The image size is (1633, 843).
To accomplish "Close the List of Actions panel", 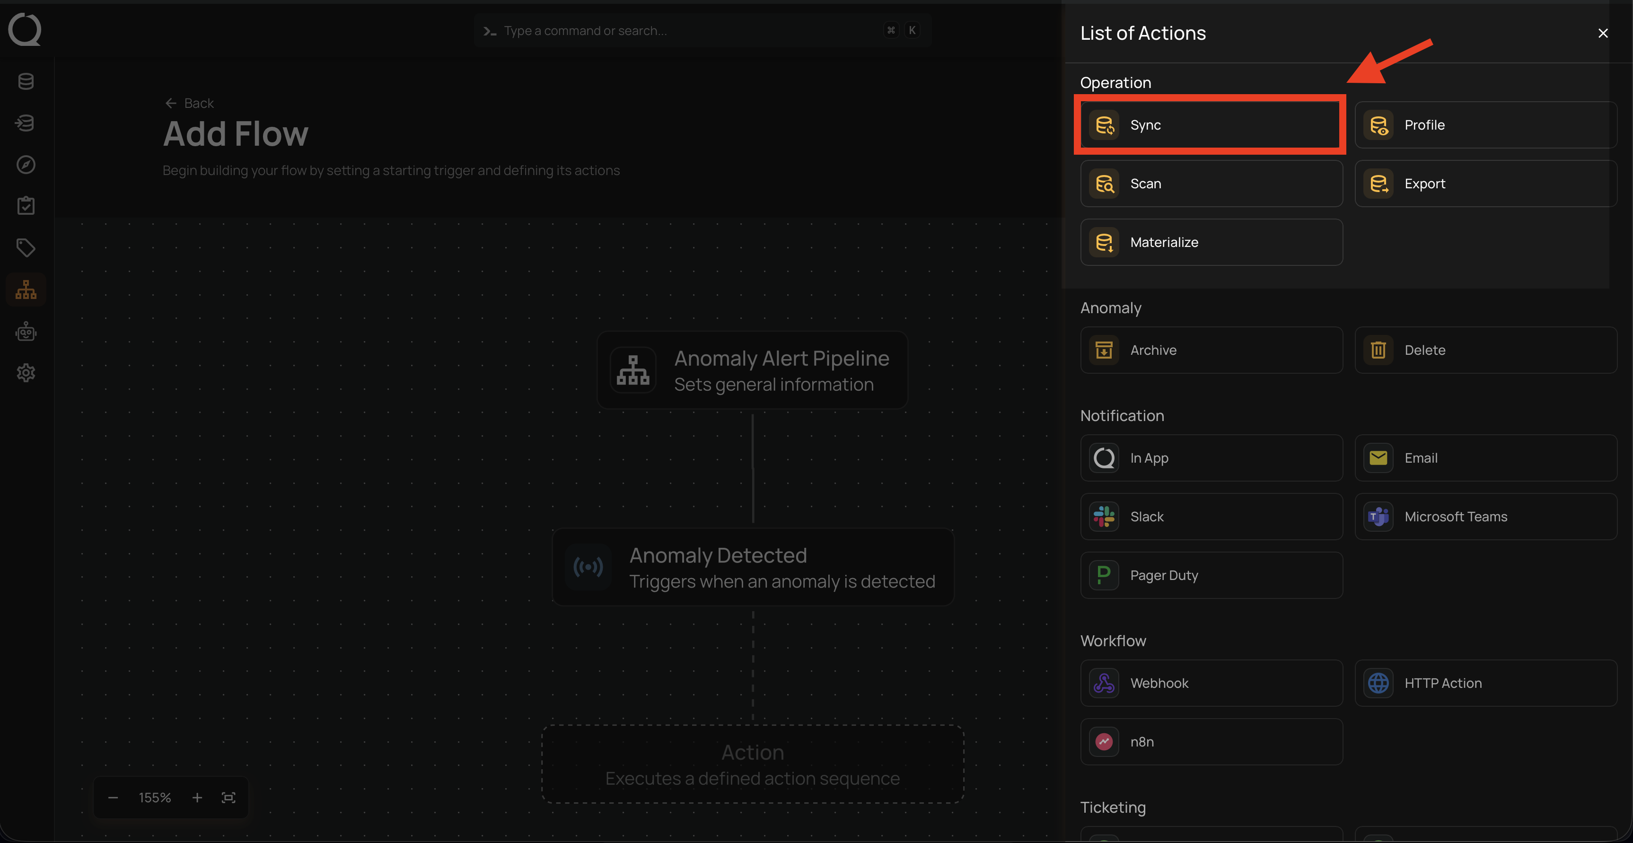I will (x=1603, y=33).
